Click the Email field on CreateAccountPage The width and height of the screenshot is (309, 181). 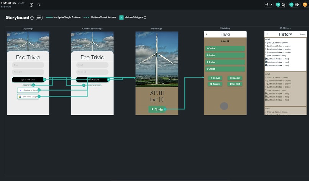[92, 65]
